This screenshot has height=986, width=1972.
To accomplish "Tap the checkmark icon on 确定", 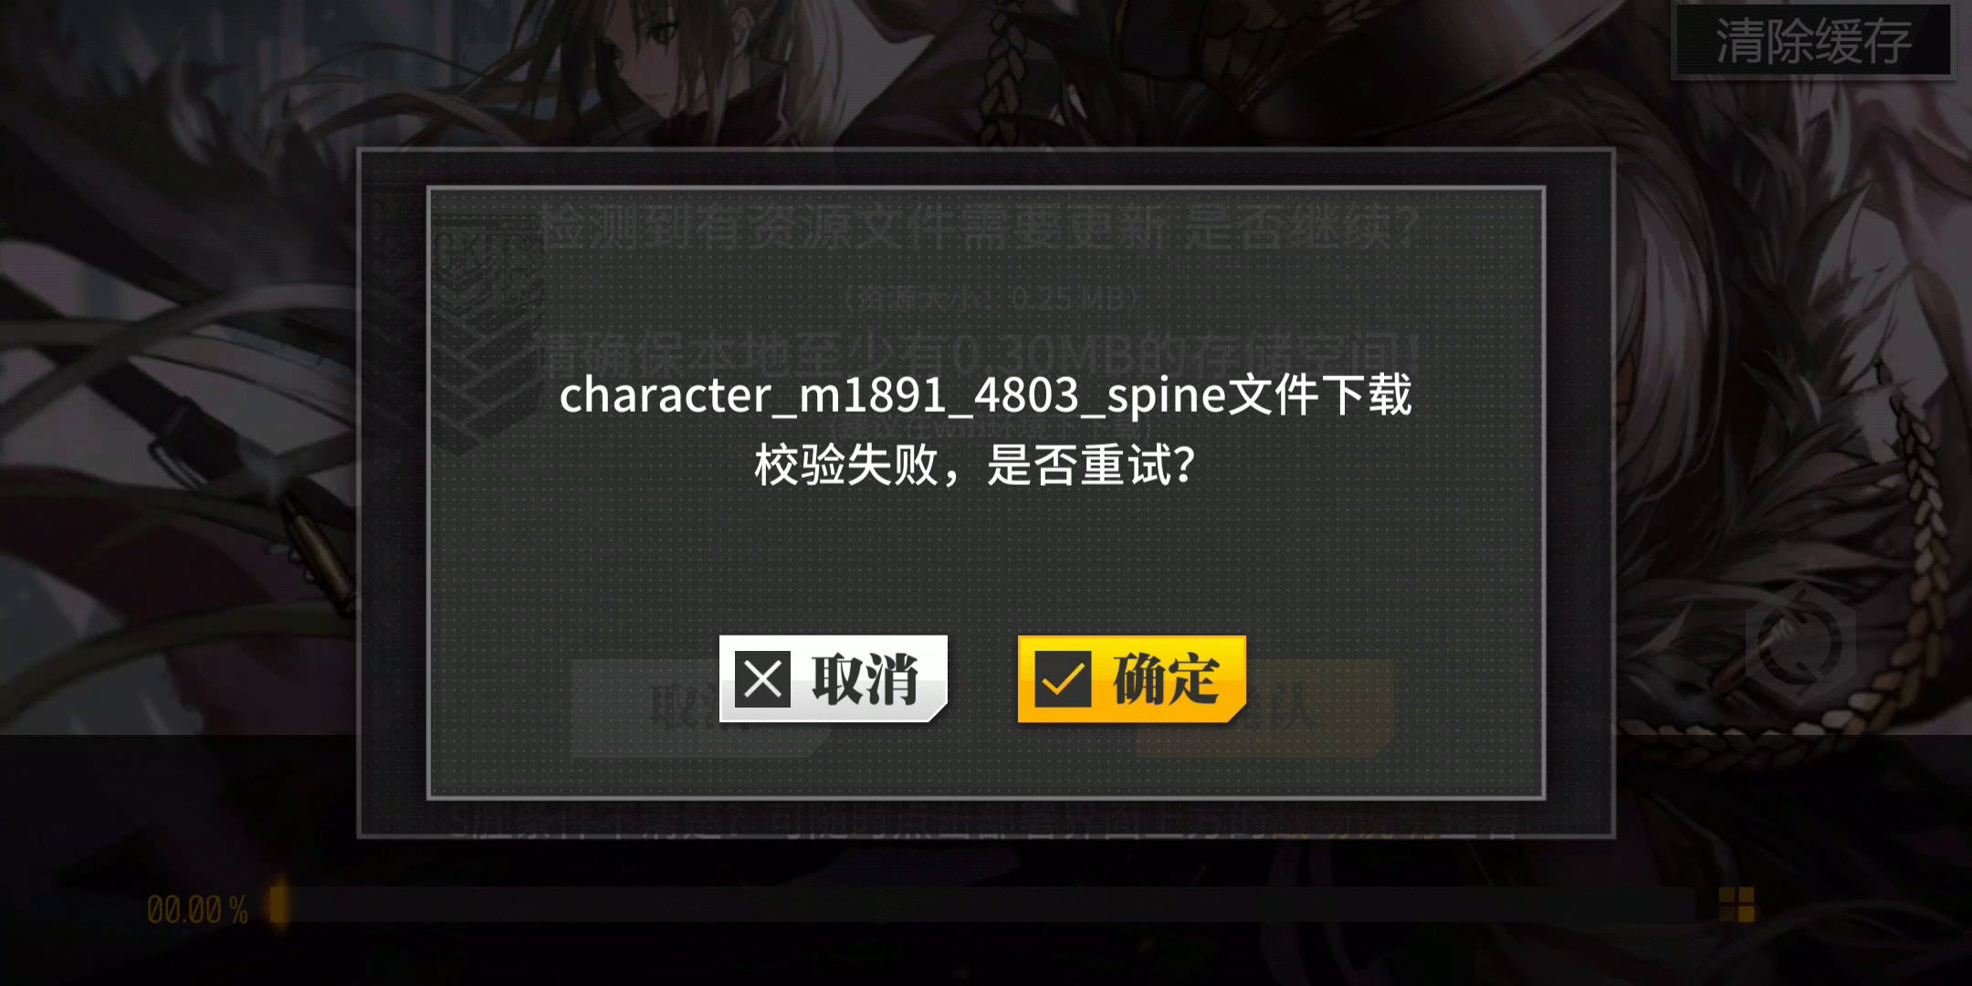I will (1063, 679).
